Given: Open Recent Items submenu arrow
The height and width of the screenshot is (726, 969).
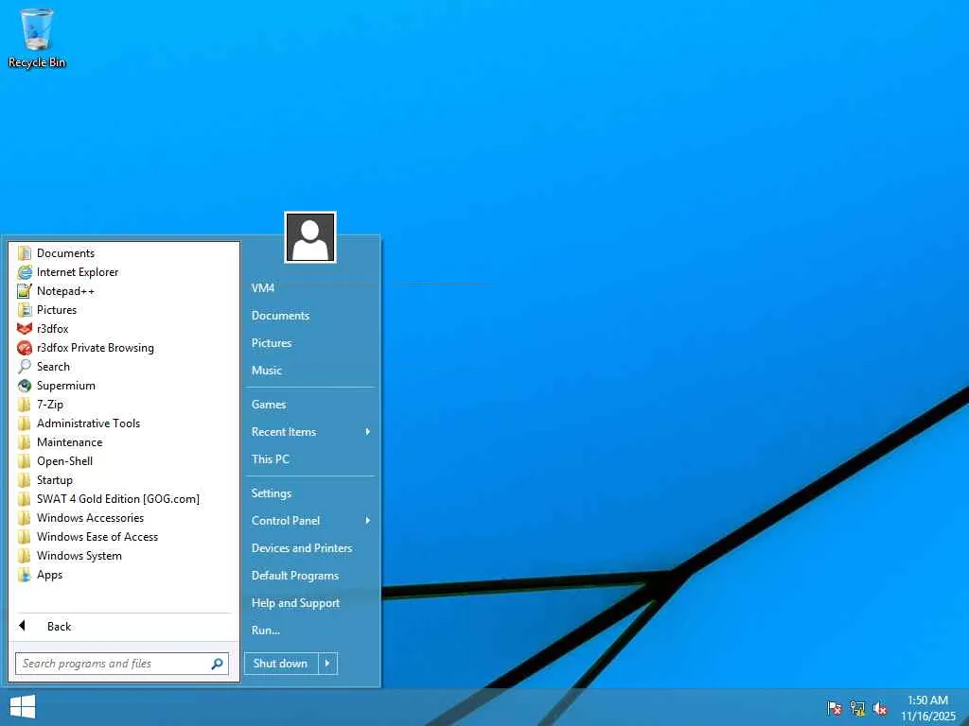Looking at the screenshot, I should pos(368,431).
